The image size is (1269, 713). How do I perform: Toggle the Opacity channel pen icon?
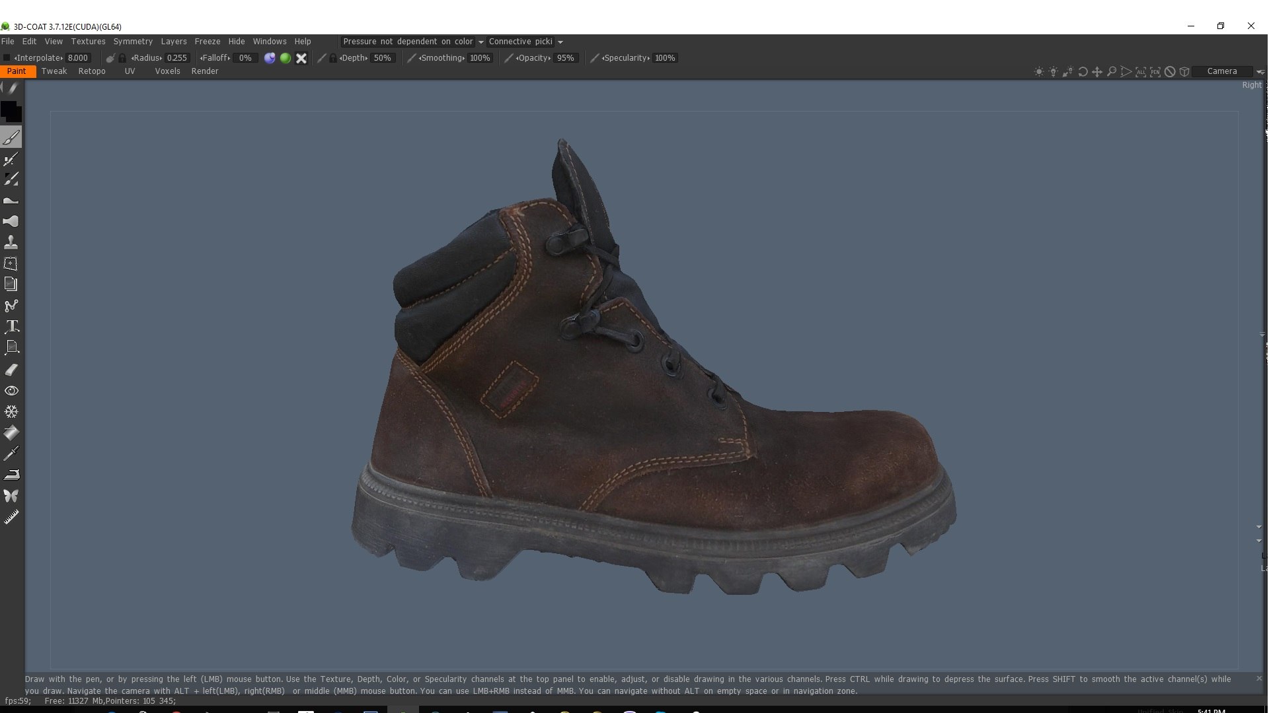click(x=509, y=58)
